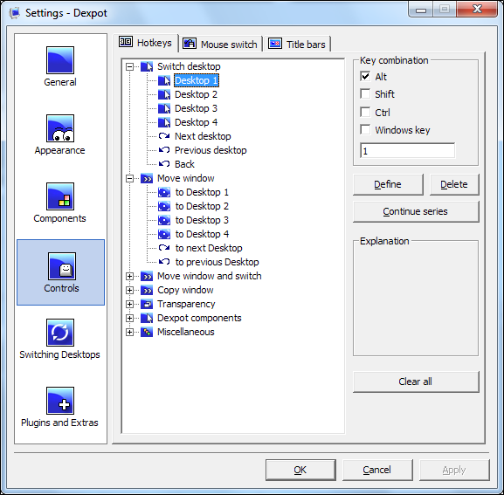504x495 pixels.
Task: Select the to next Desktop label
Action: point(209,248)
